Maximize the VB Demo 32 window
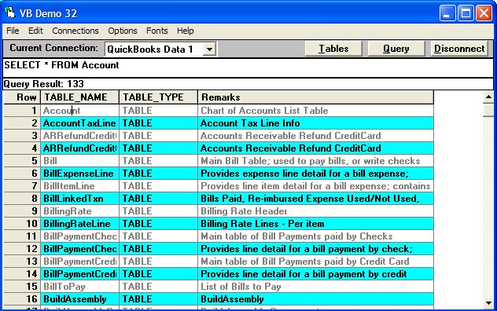The width and height of the screenshot is (497, 311). 466,13
